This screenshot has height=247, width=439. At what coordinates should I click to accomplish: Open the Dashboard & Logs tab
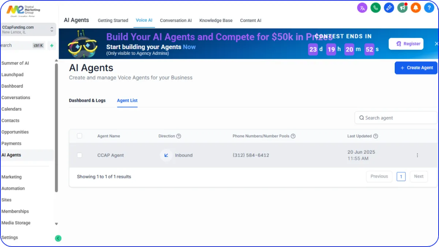pos(87,100)
